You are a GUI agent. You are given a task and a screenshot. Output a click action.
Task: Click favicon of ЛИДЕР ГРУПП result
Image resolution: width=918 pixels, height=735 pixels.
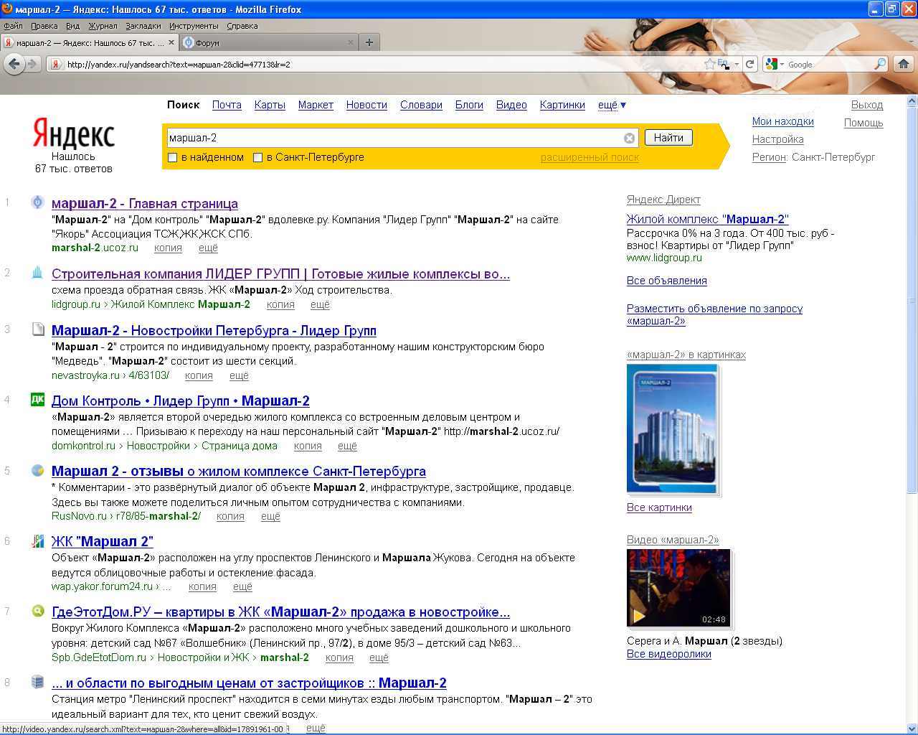point(37,273)
